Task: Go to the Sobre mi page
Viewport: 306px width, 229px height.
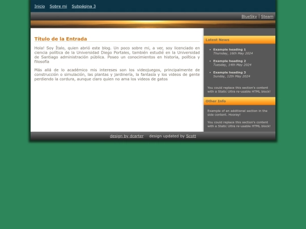Action: point(58,6)
